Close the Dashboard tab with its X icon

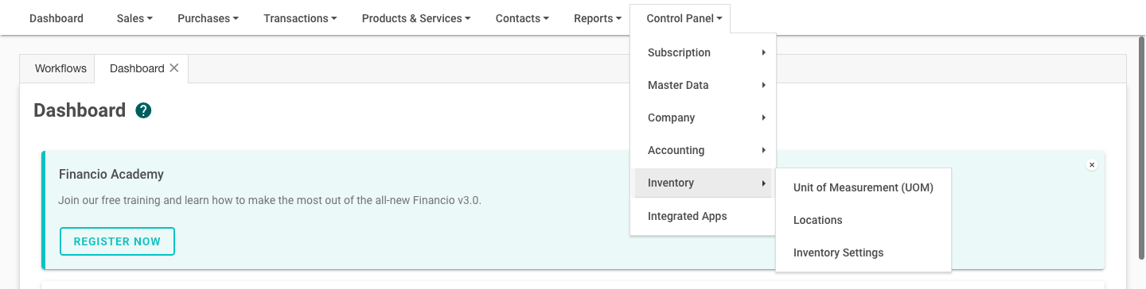point(174,68)
